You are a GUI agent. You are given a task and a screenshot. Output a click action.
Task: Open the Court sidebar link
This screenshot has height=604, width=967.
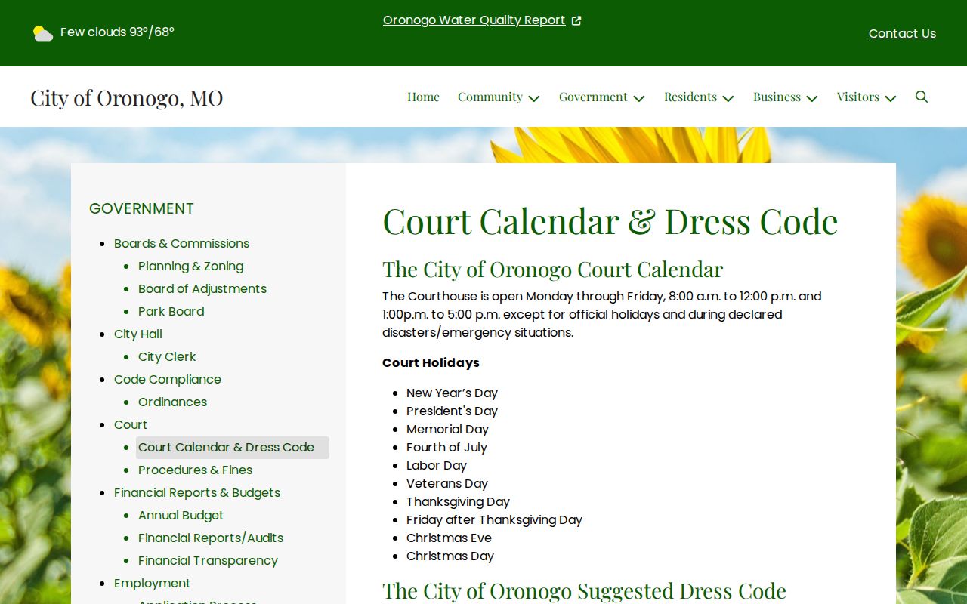tap(131, 424)
